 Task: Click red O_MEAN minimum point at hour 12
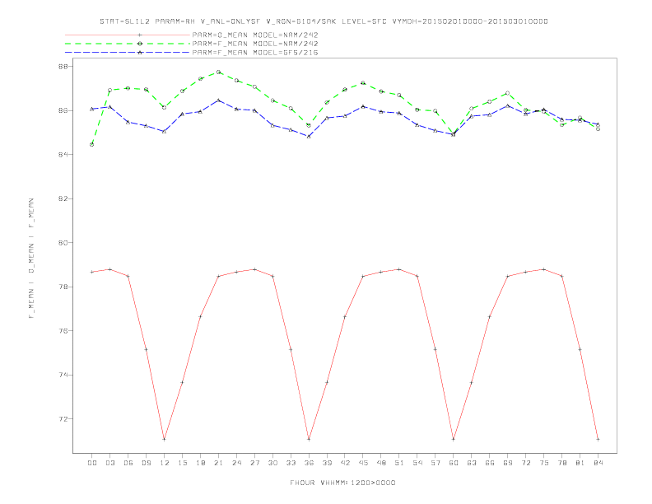[x=165, y=439]
